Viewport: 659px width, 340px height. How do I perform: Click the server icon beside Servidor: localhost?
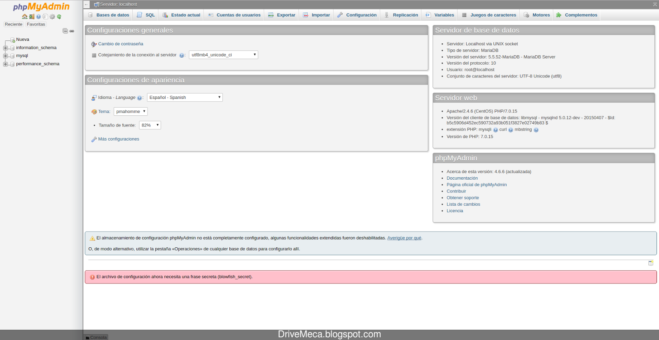[x=96, y=5]
